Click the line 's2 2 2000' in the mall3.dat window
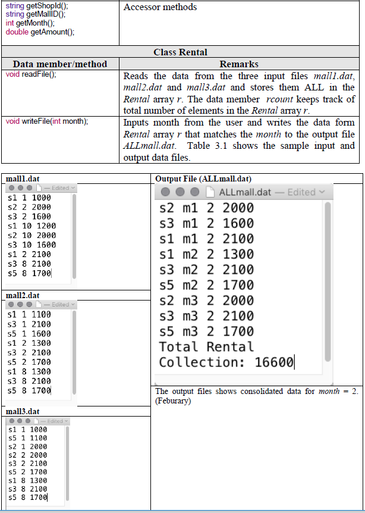Image resolution: width=365 pixels, height=513 pixels. coord(28,455)
